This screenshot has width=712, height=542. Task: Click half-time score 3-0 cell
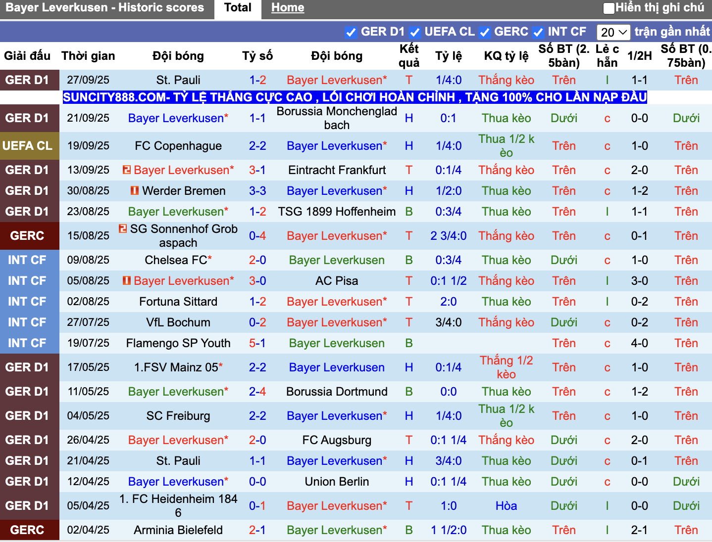point(640,281)
